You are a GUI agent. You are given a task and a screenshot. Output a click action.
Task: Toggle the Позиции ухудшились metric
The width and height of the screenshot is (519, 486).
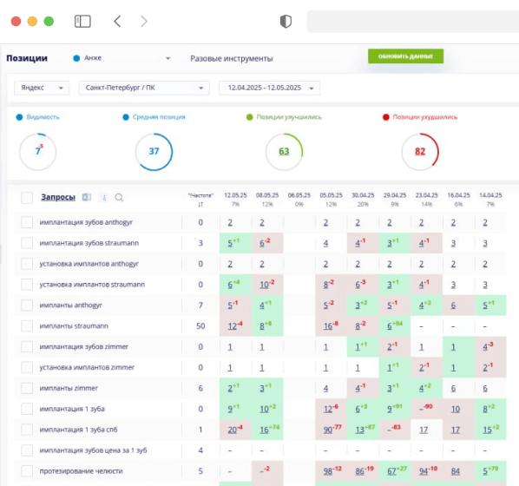tap(420, 117)
